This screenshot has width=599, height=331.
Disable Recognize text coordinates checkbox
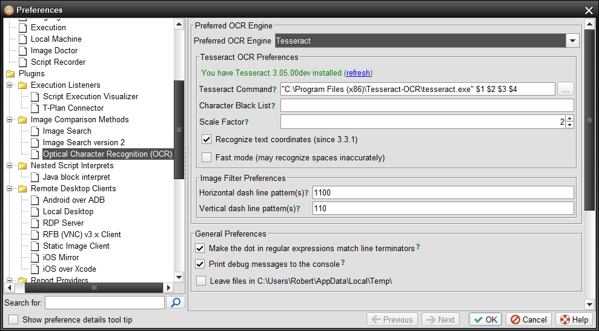207,140
